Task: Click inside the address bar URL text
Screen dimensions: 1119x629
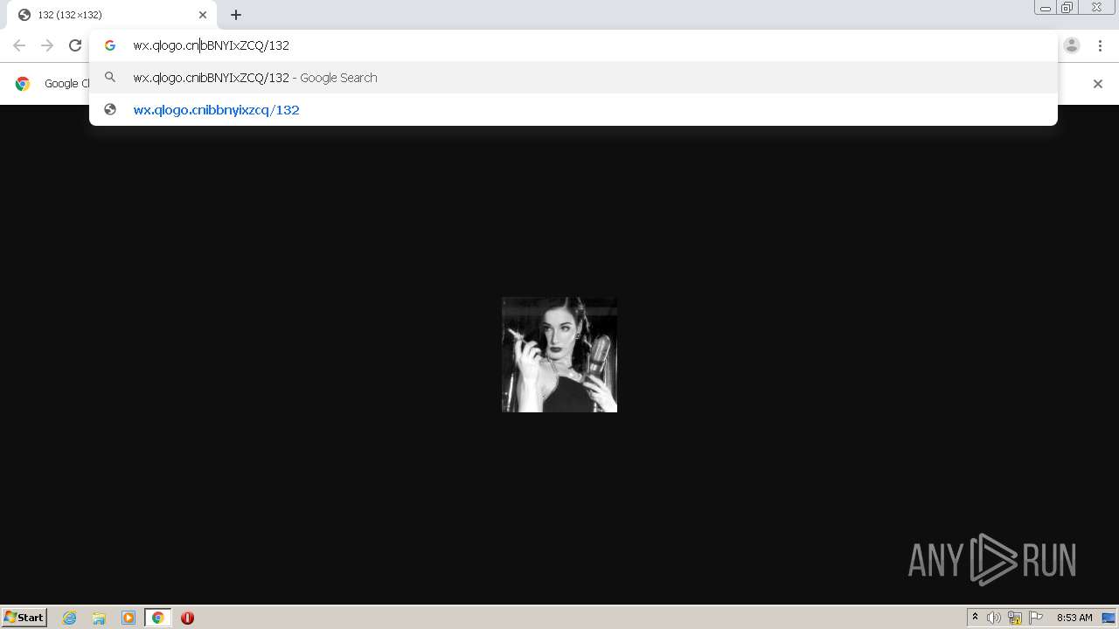Action: [x=211, y=45]
